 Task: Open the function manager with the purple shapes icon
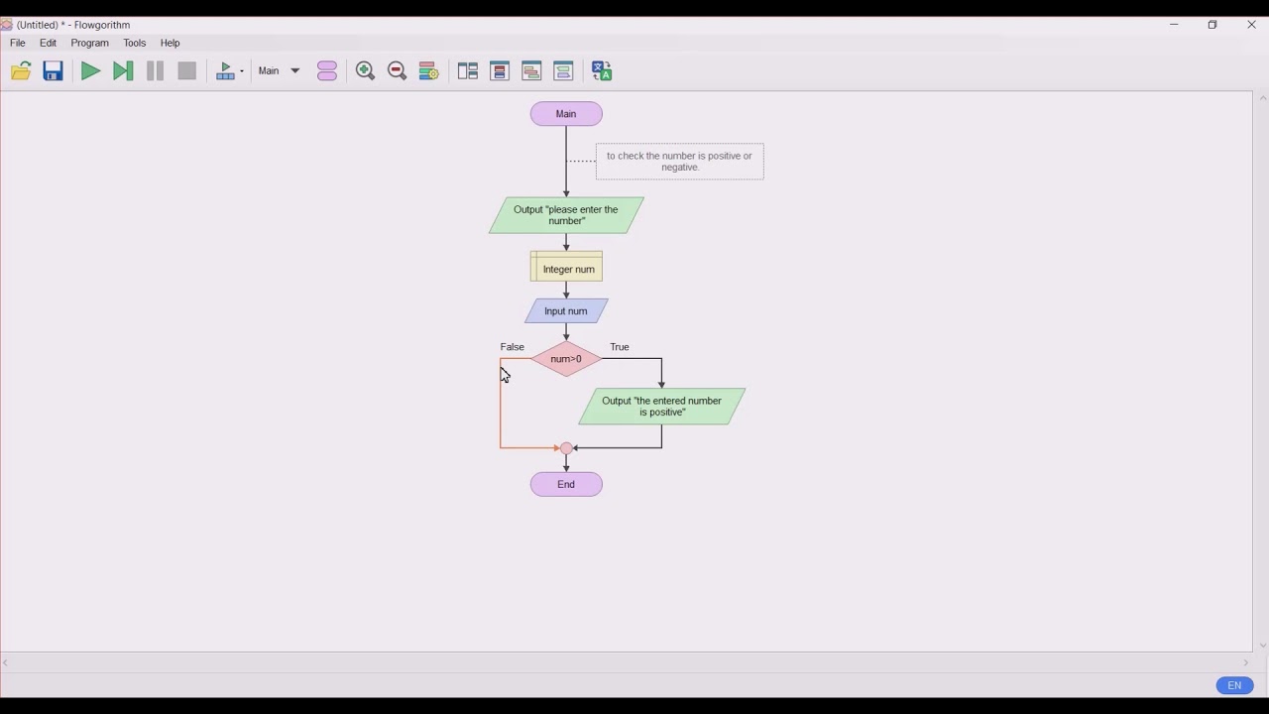point(327,70)
